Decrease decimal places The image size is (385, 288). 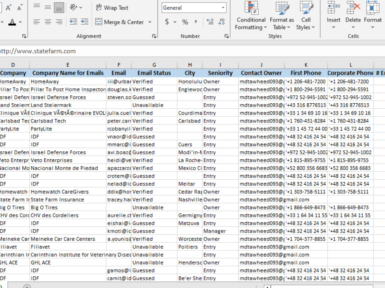pyautogui.click(x=221, y=22)
